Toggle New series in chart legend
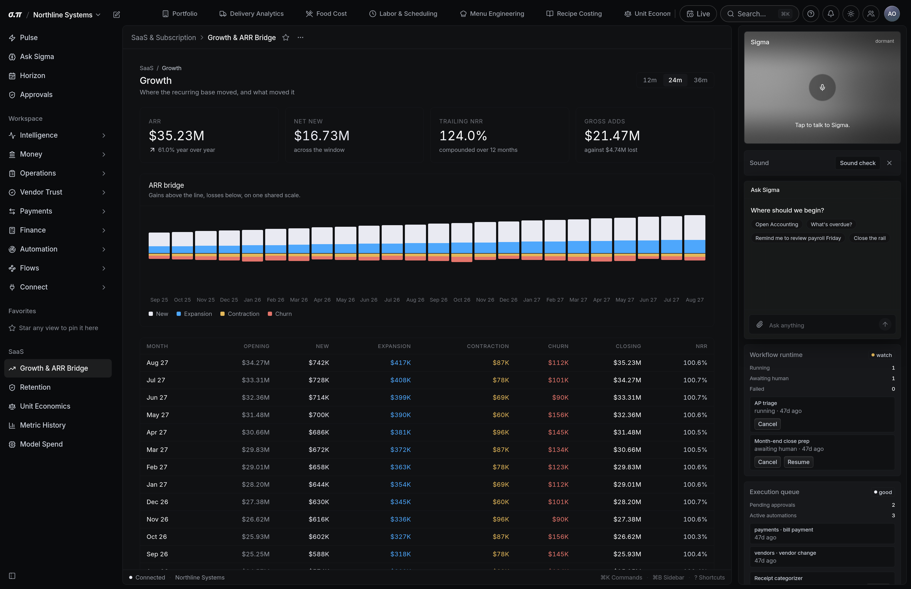 158,314
